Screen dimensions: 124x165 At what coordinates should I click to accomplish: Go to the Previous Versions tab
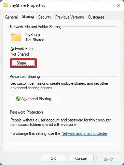coord(70,17)
